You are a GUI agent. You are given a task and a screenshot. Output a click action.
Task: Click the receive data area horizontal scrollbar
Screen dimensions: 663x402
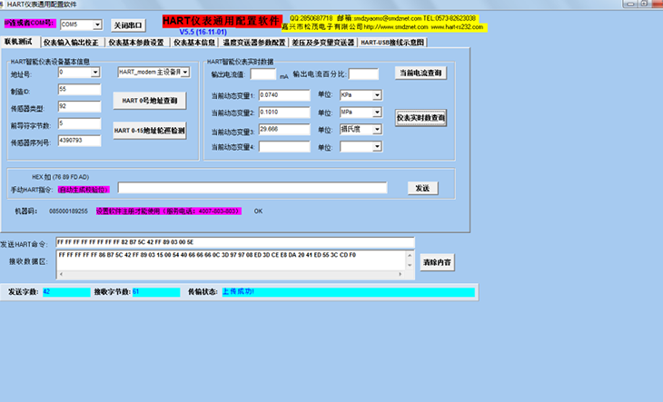(x=227, y=273)
